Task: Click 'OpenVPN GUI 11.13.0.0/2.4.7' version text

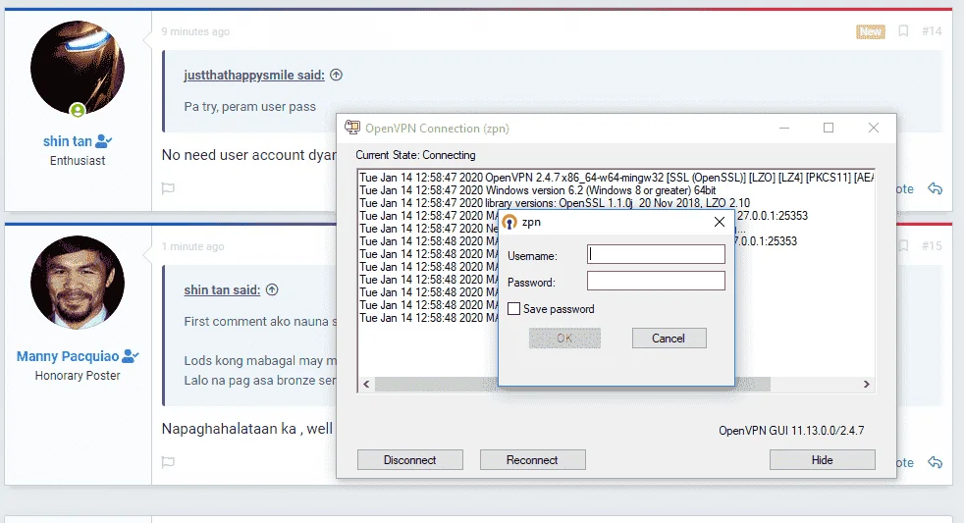Action: [x=792, y=431]
